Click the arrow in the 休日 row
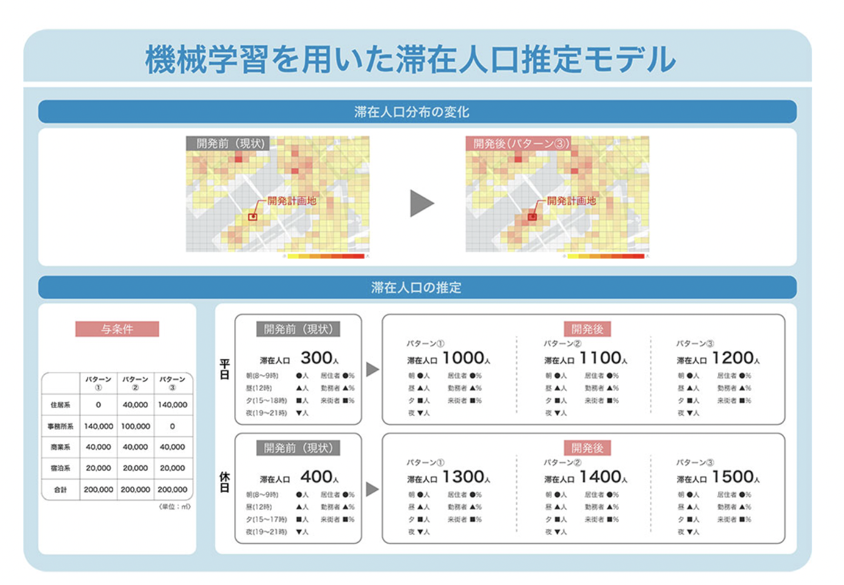 pyautogui.click(x=372, y=489)
